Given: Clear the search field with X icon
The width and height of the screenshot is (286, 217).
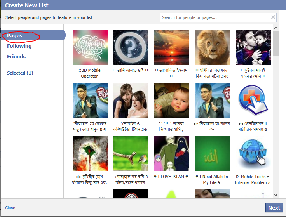Looking at the screenshot, I should coord(273,17).
